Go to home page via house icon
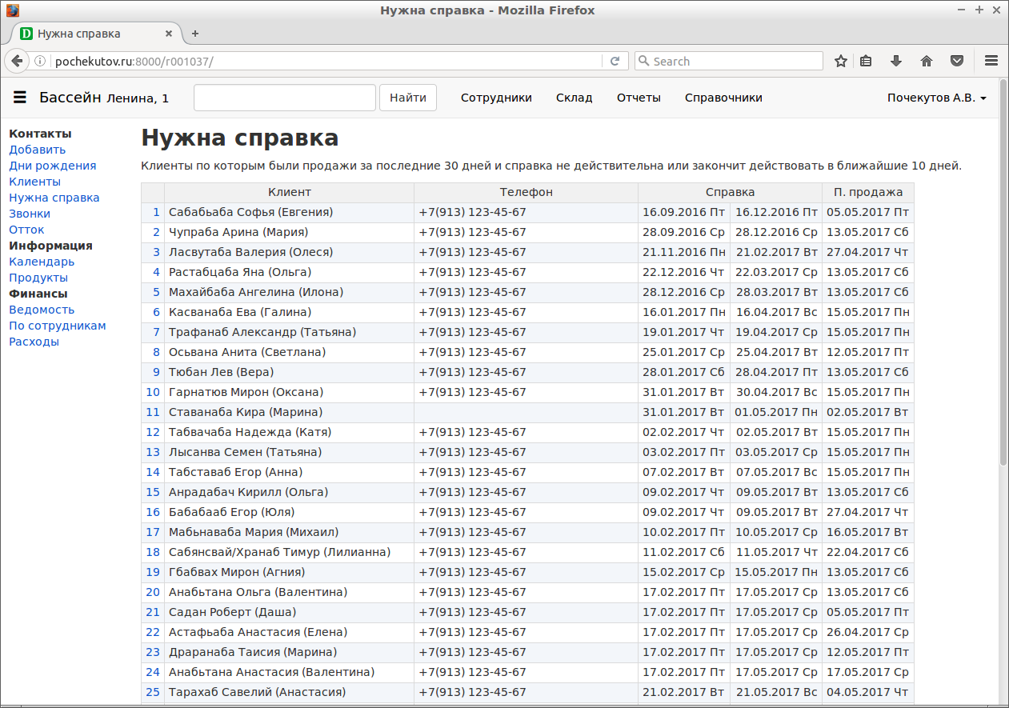Viewport: 1009px width, 708px height. 927,61
